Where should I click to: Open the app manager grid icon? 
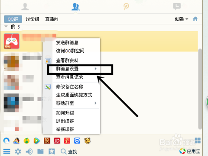click(198, 140)
